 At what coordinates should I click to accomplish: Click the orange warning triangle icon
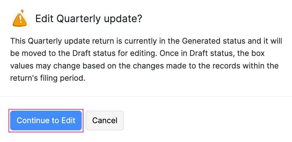pyautogui.click(x=20, y=20)
